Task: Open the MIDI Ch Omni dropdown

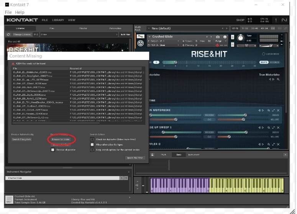Action: pos(164,45)
